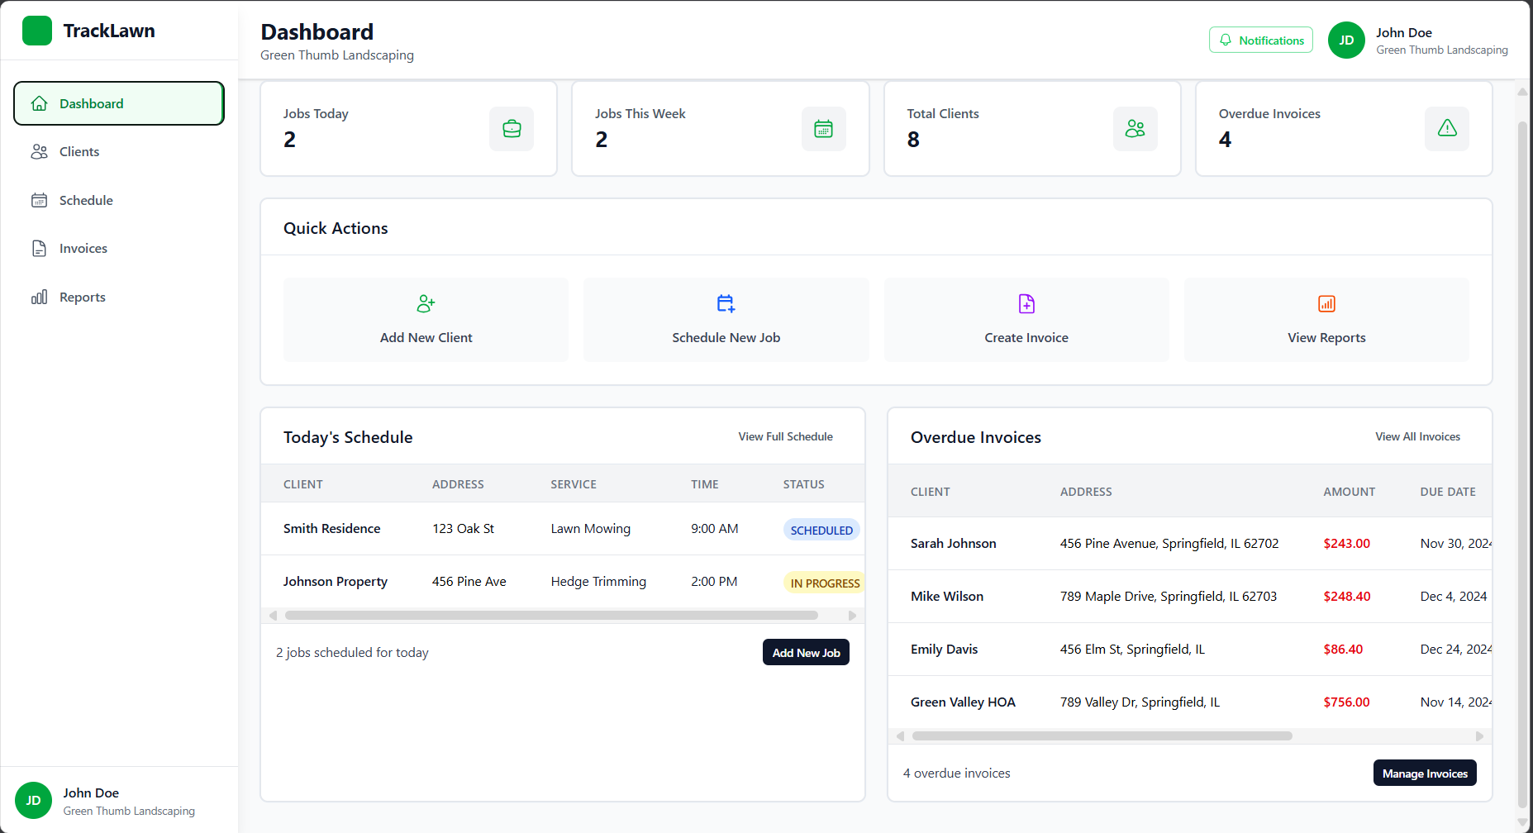Select the Smith Residence schedule row
Screen dimensions: 1533x833
[x=563, y=529]
